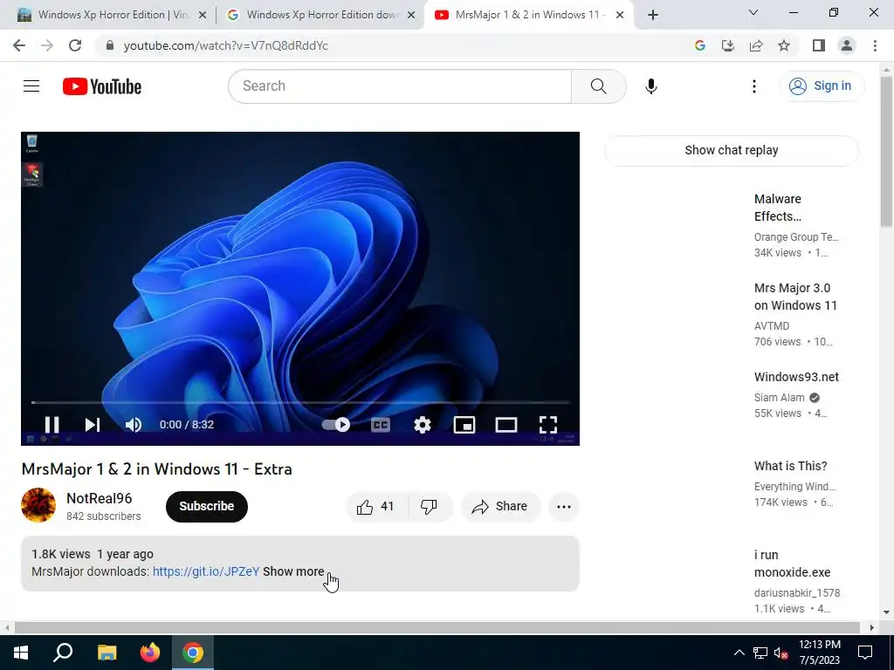Click the Sign in button
Viewport: 894px width, 670px height.
click(821, 86)
